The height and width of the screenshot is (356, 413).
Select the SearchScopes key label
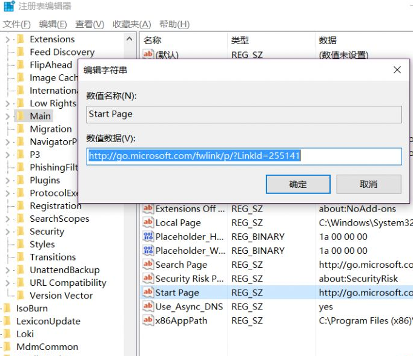pyautogui.click(x=59, y=218)
